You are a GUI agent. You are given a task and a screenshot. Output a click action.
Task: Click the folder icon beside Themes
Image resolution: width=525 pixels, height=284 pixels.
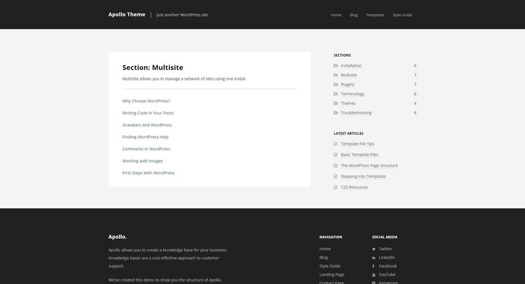point(336,103)
